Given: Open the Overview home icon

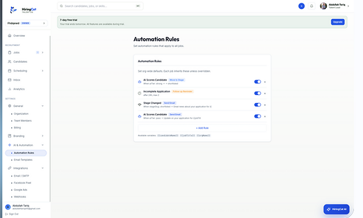Looking at the screenshot, I should 10,36.
